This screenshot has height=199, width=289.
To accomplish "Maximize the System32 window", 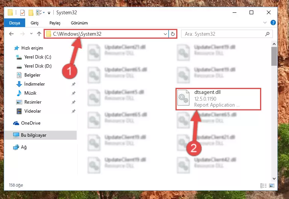I will (251, 12).
